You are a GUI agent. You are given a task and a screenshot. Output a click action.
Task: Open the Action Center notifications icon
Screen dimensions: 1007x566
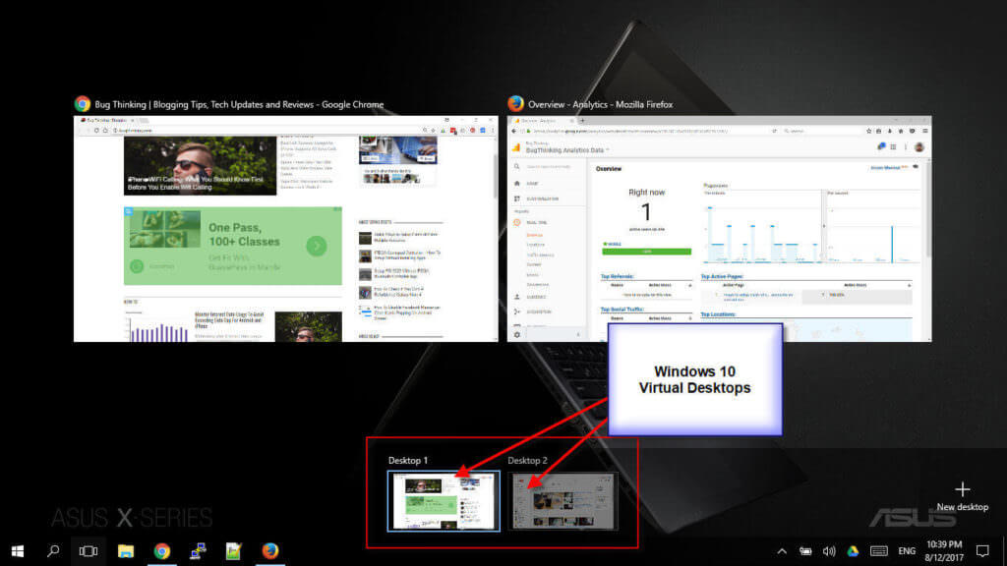click(x=982, y=551)
